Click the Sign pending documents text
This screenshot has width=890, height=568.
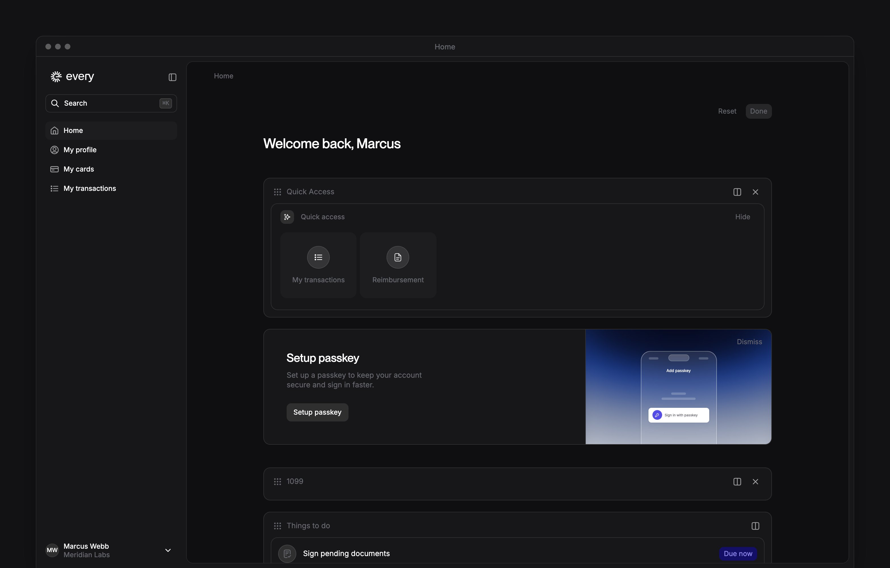(346, 554)
